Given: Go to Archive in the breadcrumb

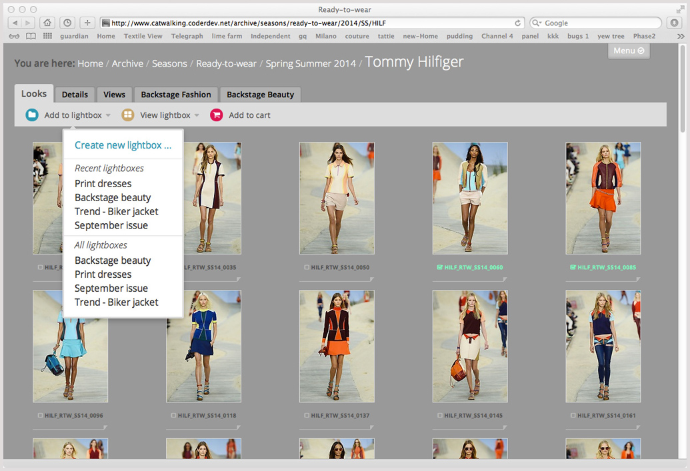Looking at the screenshot, I should tap(127, 64).
